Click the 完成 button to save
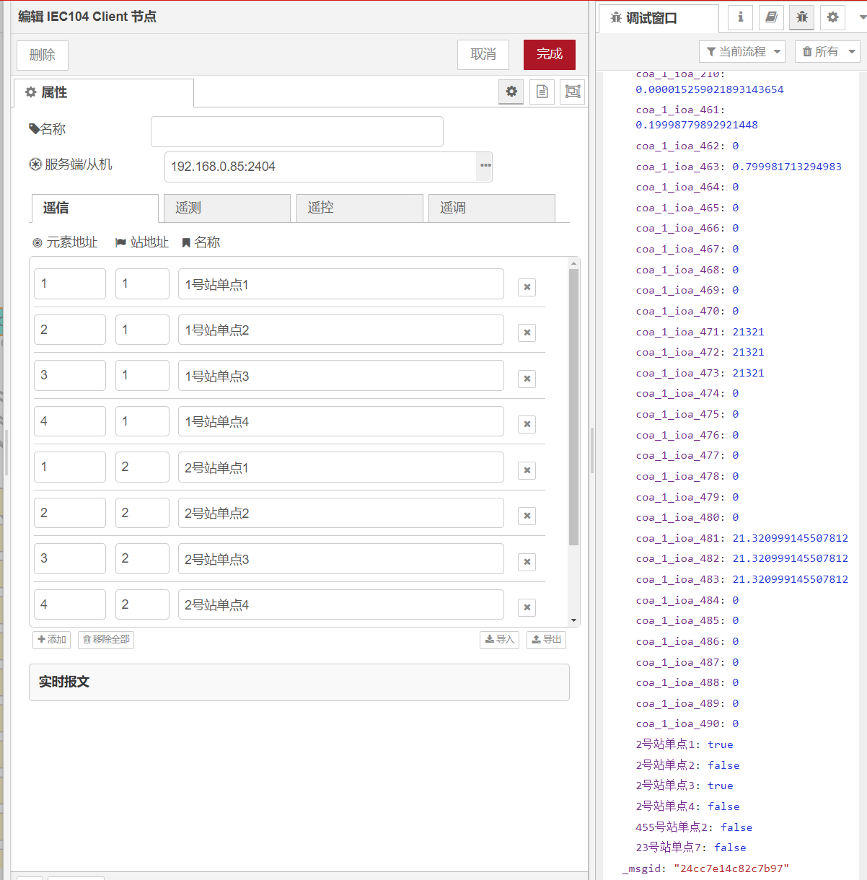The width and height of the screenshot is (867, 880). (549, 55)
